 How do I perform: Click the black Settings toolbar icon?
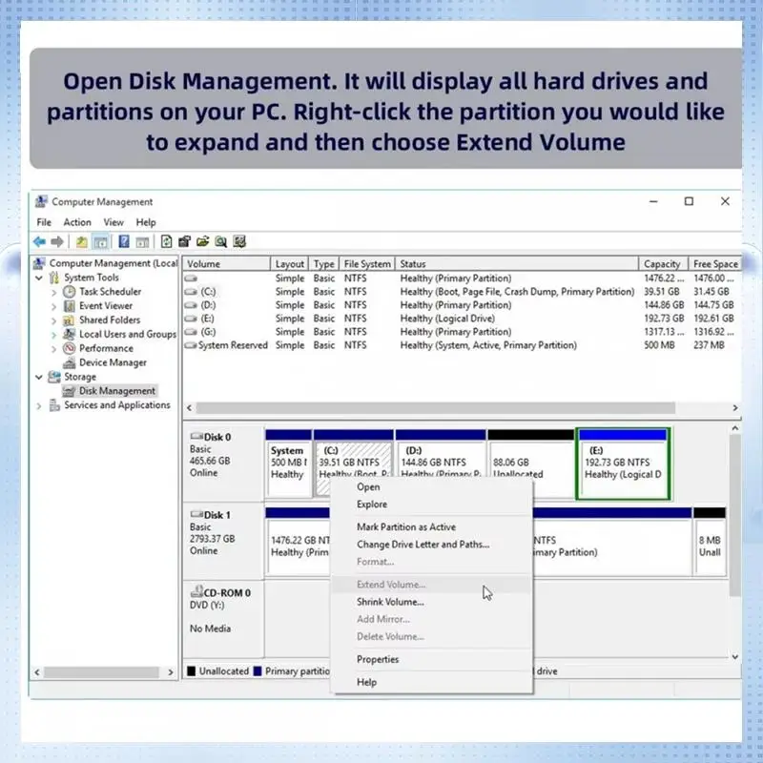coord(184,241)
